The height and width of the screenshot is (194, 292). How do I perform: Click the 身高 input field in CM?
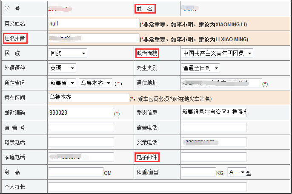[x=76, y=172]
